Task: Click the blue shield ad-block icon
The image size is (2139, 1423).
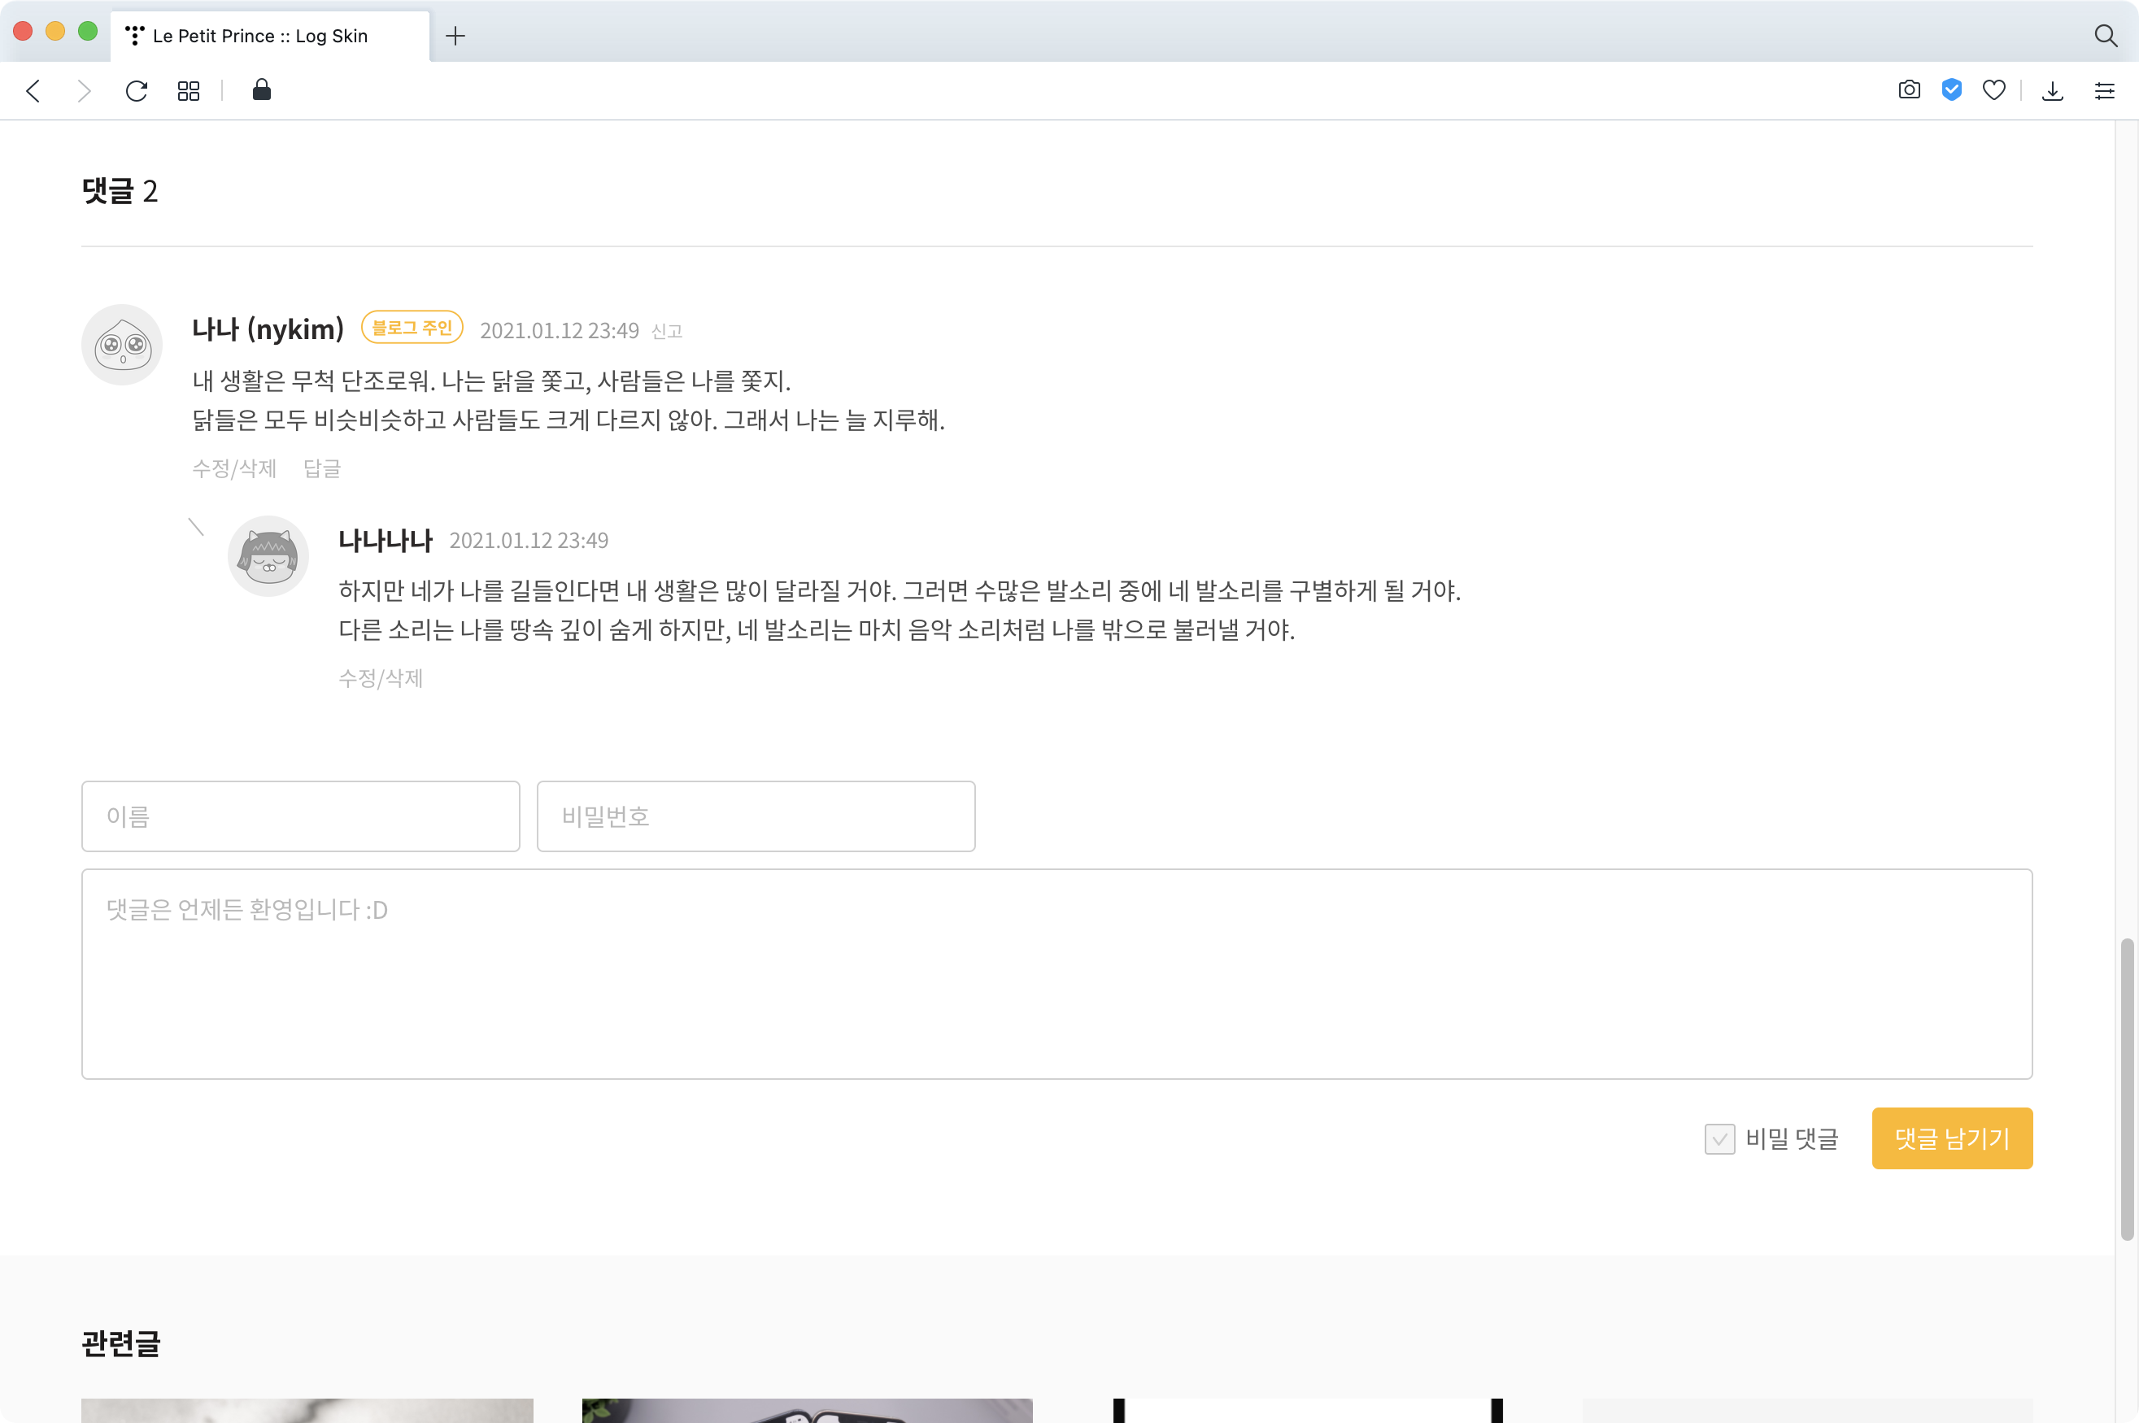Action: (1951, 89)
